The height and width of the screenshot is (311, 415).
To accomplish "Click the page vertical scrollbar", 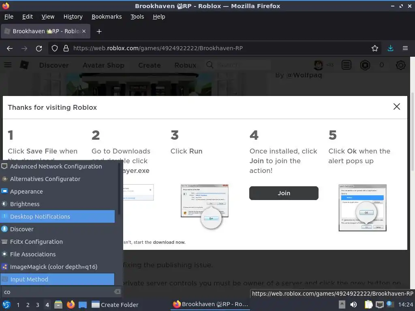I will coord(412,132).
